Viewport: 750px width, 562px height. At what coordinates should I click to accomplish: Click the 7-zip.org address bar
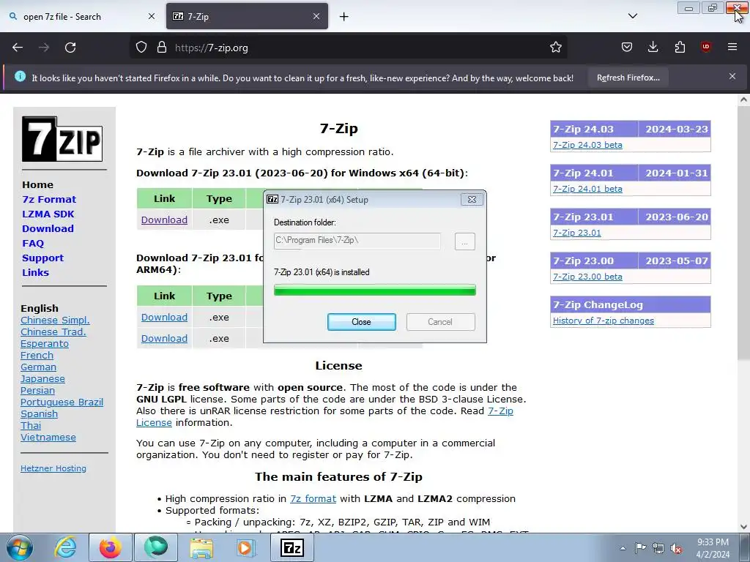[348, 48]
